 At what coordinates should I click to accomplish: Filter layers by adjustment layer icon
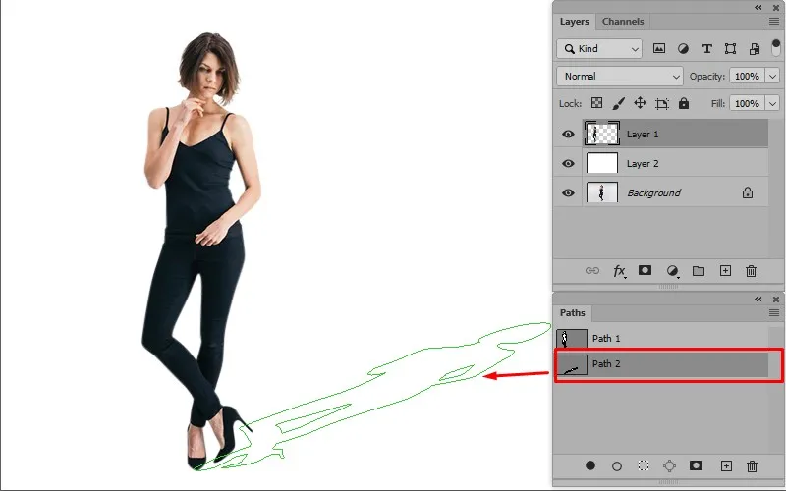(683, 48)
